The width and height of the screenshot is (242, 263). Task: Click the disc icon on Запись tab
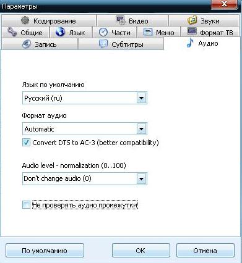[x=27, y=44]
